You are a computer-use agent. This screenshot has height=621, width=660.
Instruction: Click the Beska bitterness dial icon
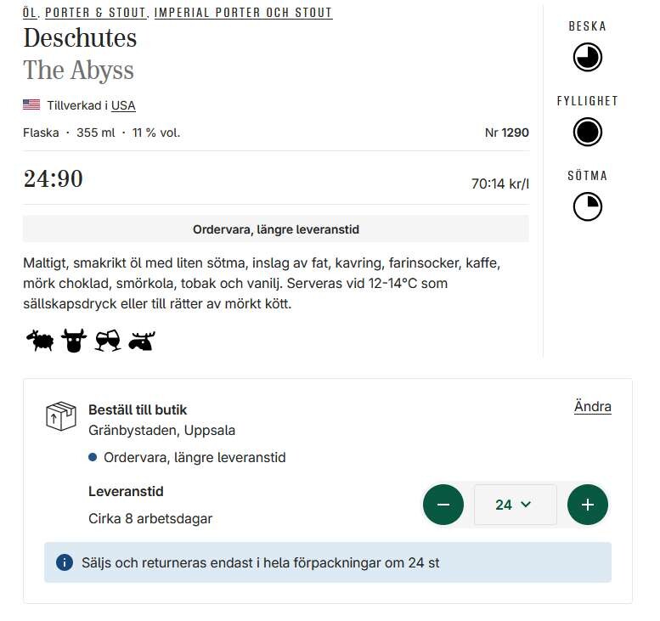[x=587, y=58]
